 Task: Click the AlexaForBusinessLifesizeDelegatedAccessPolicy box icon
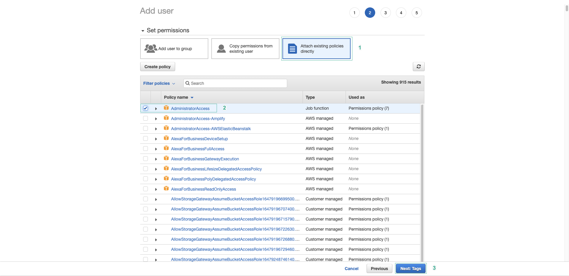tap(166, 168)
